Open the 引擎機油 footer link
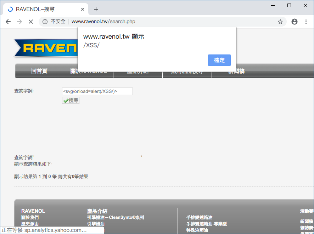The image size is (314, 234). (96, 224)
